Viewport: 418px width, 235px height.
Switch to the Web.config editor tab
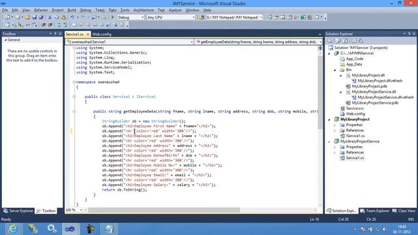(102, 34)
